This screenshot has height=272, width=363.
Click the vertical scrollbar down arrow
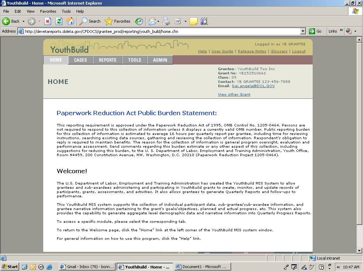point(359,251)
